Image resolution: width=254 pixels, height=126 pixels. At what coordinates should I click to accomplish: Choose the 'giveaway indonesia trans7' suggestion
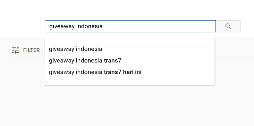[130, 61]
